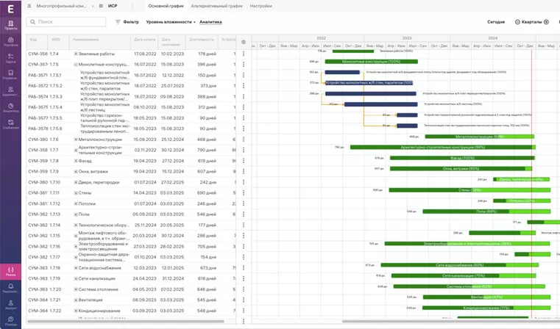Open three-dot menu for Земляные работы row
Screen dimensions: 560x329
pyautogui.click(x=244, y=54)
